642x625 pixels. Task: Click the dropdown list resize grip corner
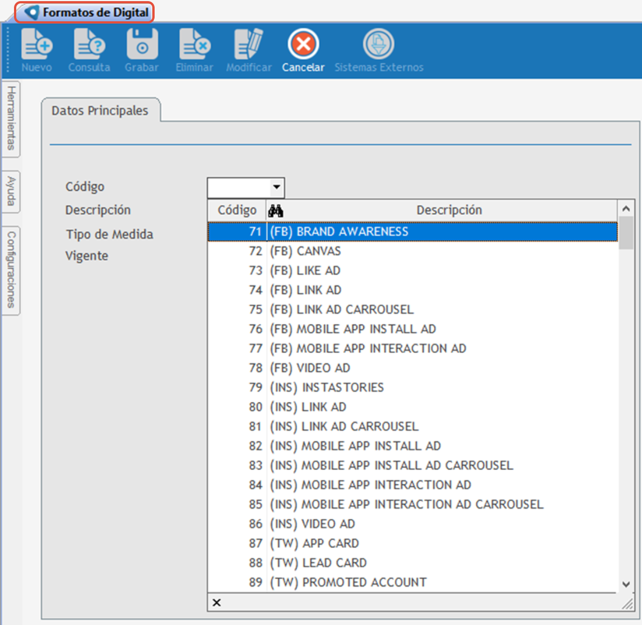click(x=627, y=603)
